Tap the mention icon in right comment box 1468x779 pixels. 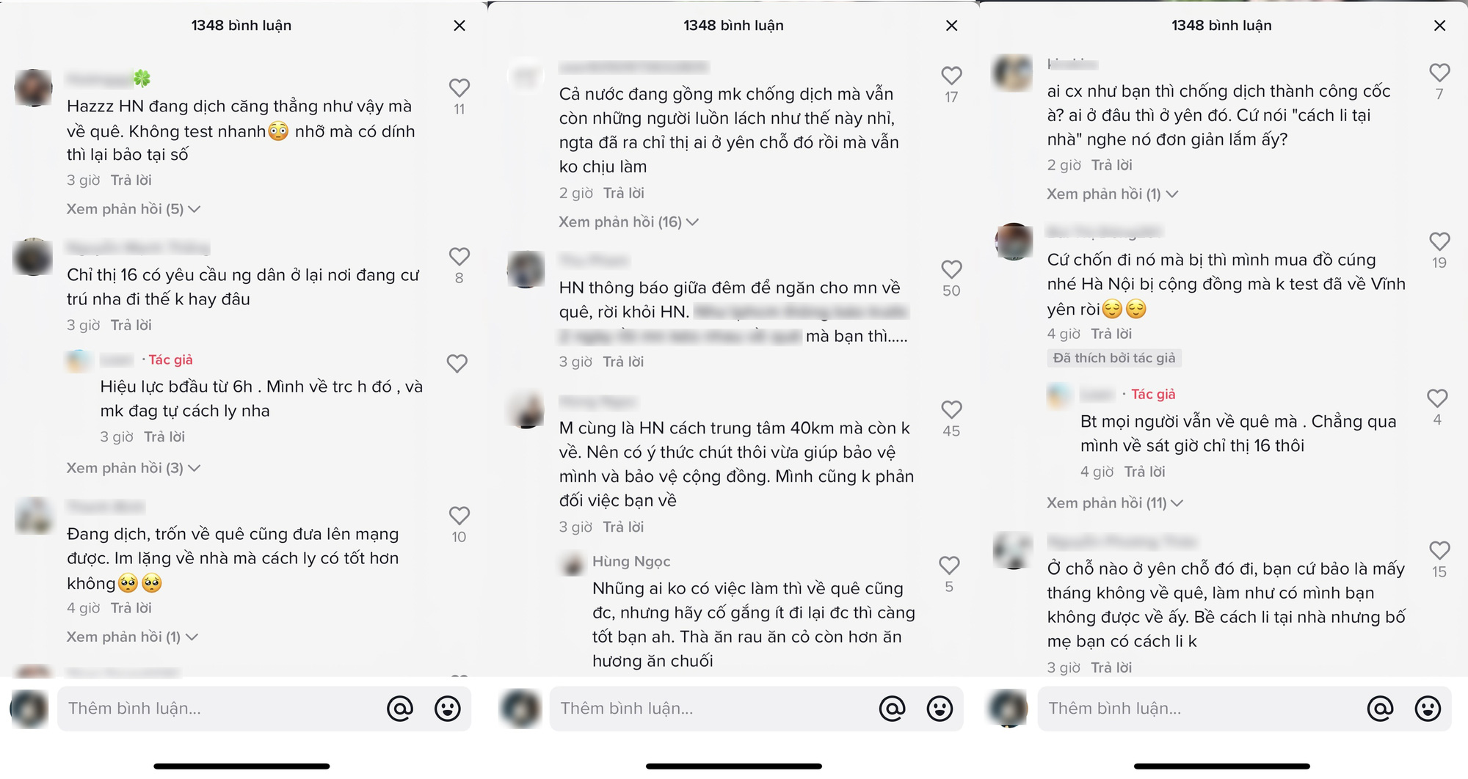click(1380, 709)
